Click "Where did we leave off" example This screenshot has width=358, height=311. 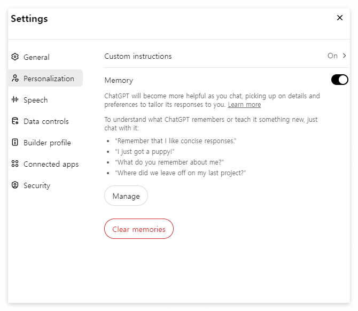[181, 173]
